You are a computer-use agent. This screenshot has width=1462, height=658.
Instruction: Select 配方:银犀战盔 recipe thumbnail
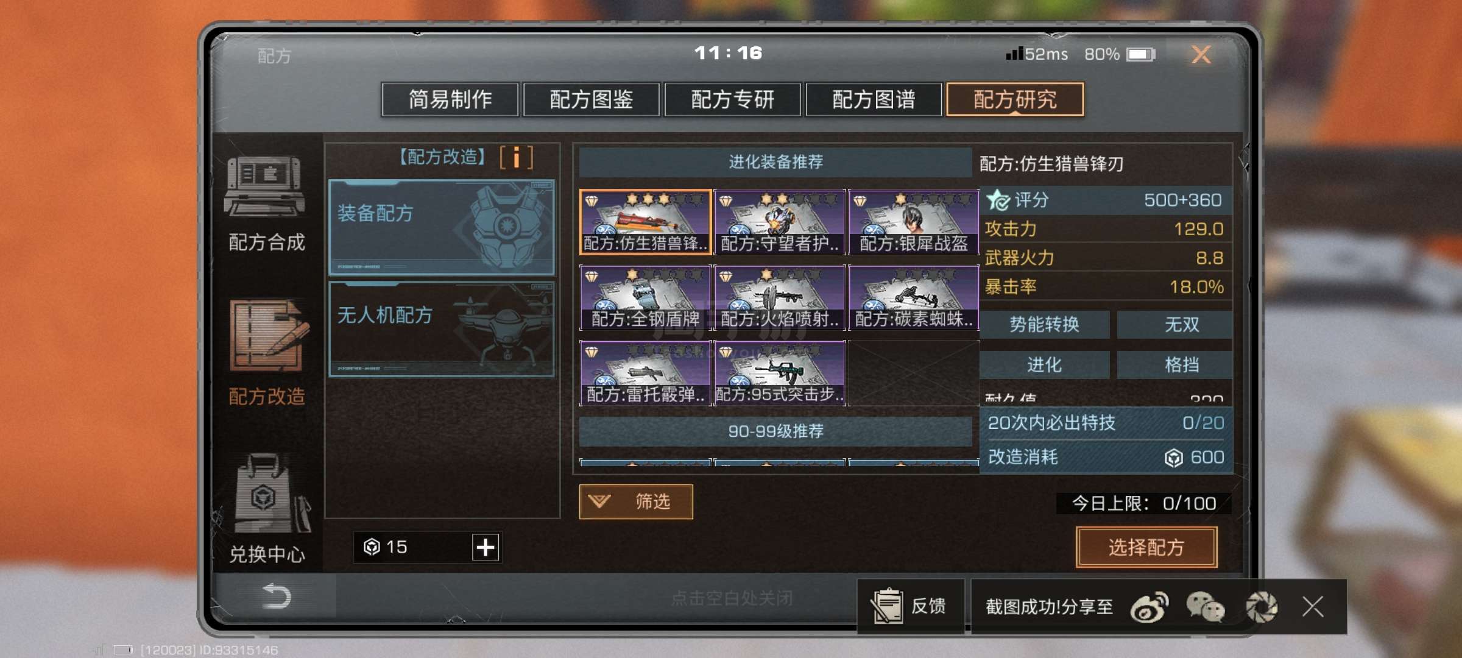(914, 222)
